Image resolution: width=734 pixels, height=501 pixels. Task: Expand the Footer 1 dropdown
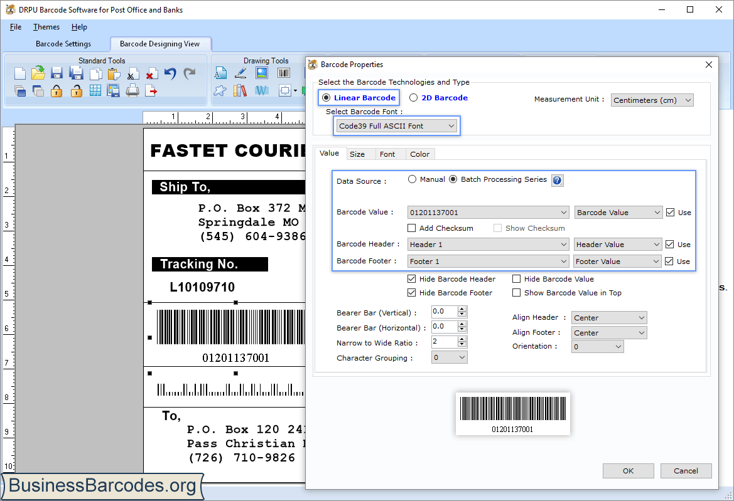[x=488, y=261]
